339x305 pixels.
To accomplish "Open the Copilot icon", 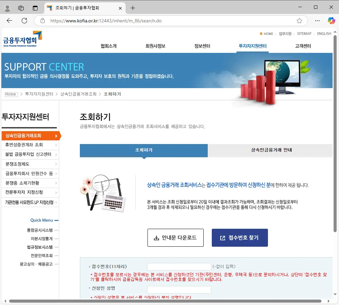I will [x=331, y=21].
